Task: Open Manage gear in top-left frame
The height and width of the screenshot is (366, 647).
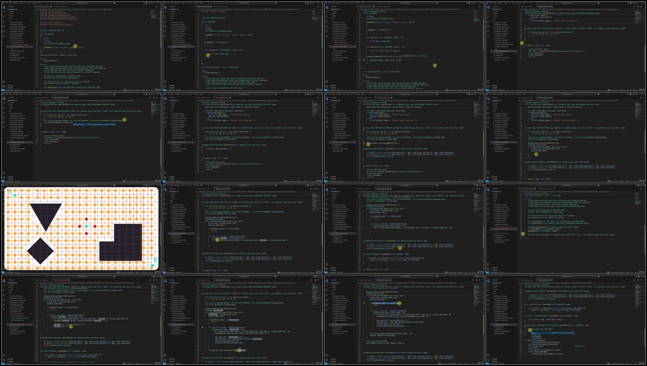Action: 4,86
